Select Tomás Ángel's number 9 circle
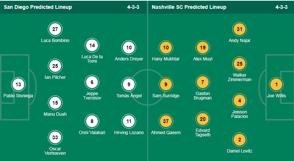Screen dimensions: 294x161 (x=129, y=84)
